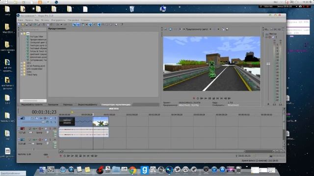Create a new project from the toolbar
Viewport: 314px width, 176px height.
[19, 24]
